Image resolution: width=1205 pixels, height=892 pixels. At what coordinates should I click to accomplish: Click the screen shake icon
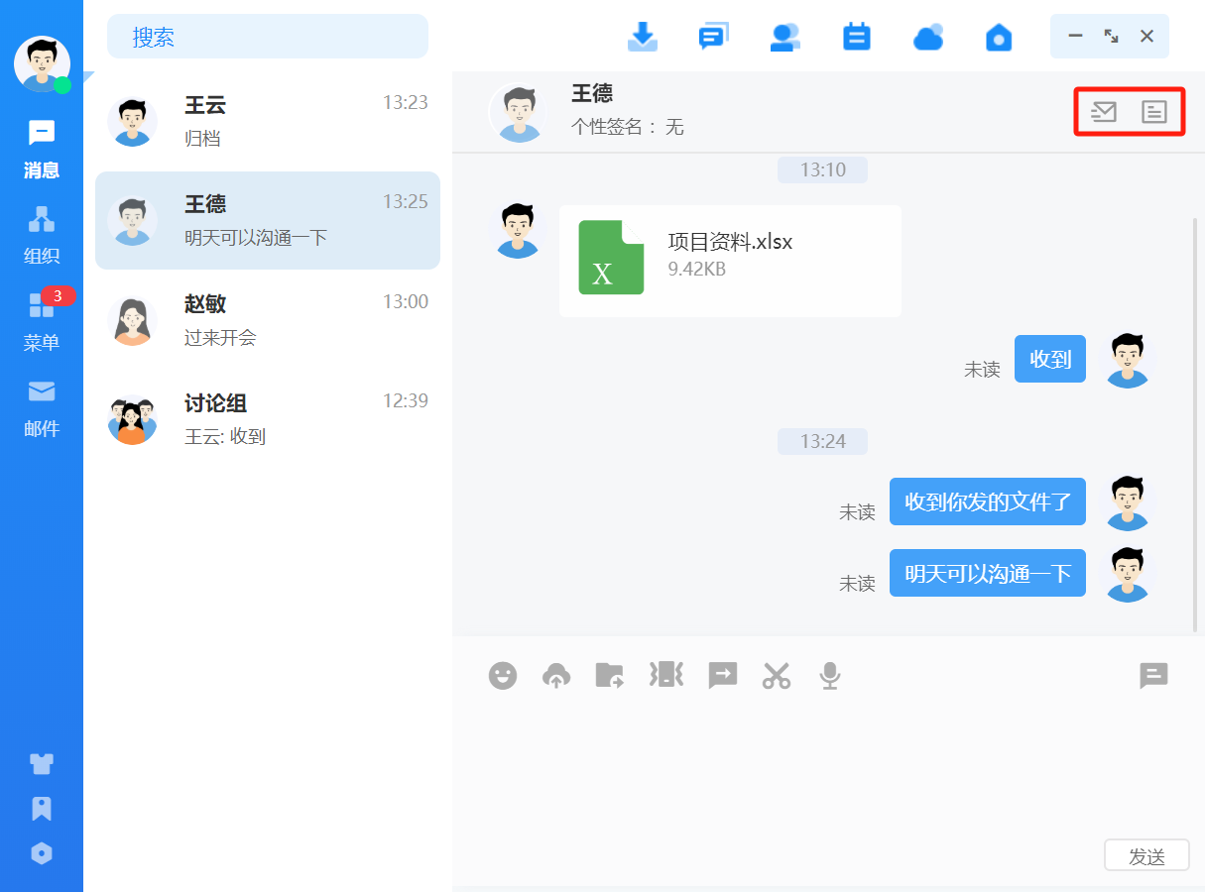pos(666,675)
